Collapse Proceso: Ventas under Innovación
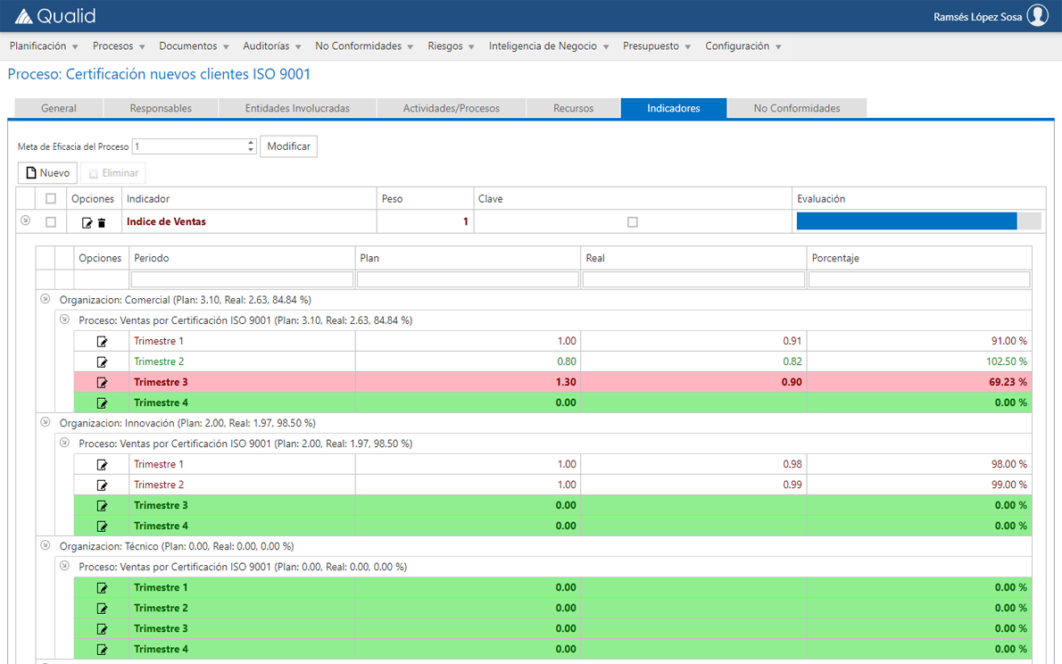 (64, 443)
